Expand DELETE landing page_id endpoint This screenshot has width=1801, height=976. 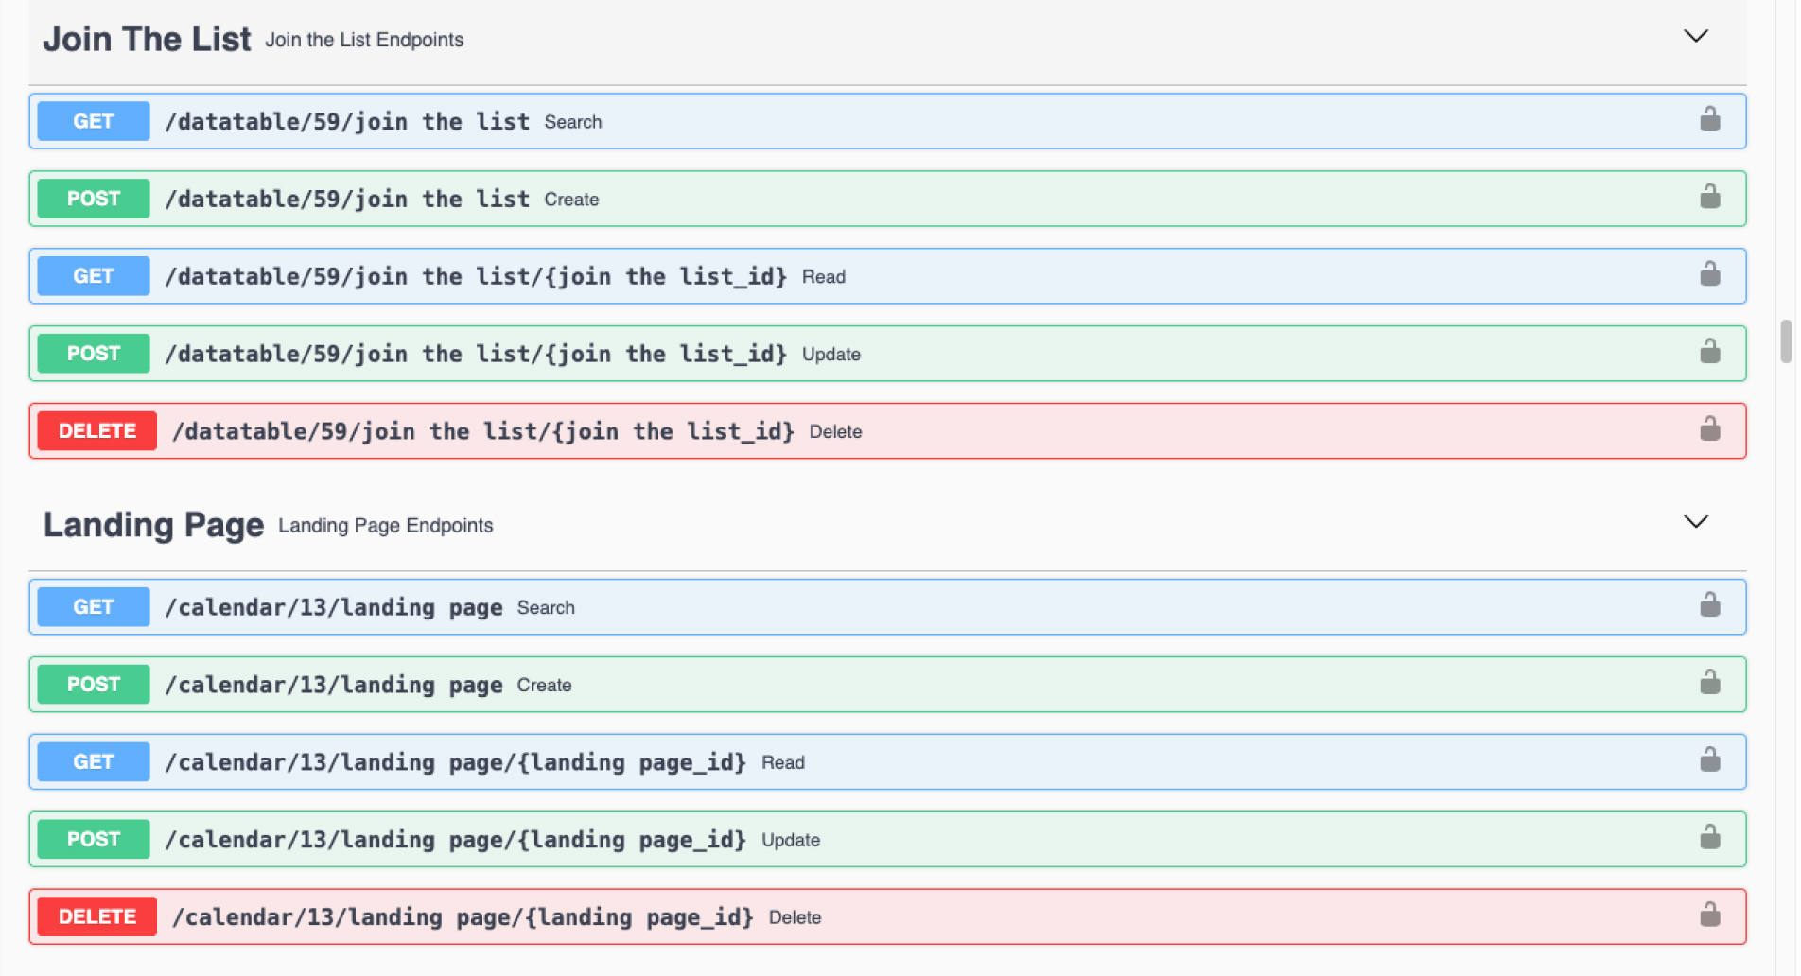[887, 917]
